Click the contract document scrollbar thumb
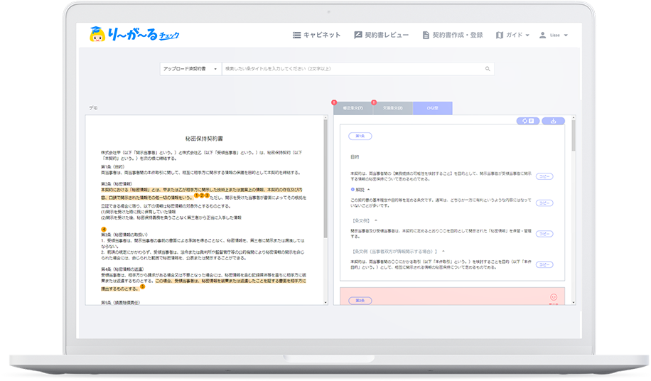This screenshot has height=381, width=651. coord(325,178)
